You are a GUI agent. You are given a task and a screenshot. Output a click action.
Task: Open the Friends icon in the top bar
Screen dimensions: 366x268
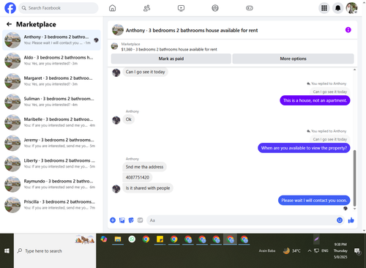tap(146, 8)
